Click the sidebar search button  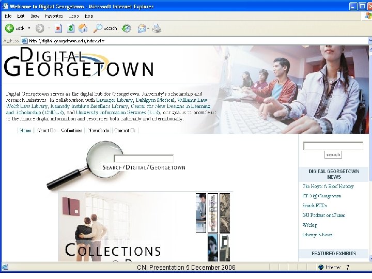tap(333, 154)
